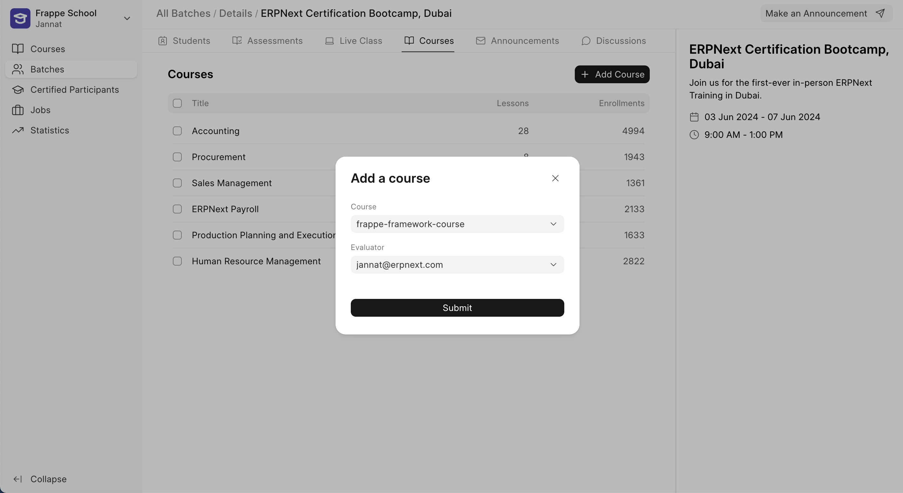The width and height of the screenshot is (903, 493).
Task: Open the Evaluator dropdown with jannat@erpnext.com
Action: 457,265
